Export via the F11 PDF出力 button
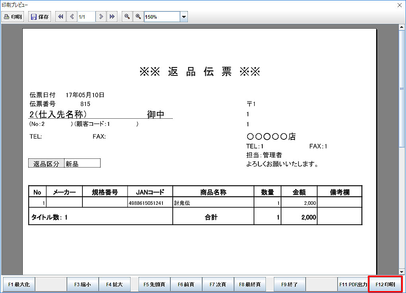 coord(353,285)
